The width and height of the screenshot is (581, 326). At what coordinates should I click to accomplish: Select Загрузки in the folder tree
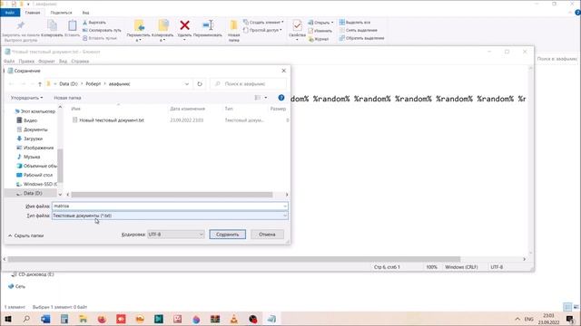[30, 139]
